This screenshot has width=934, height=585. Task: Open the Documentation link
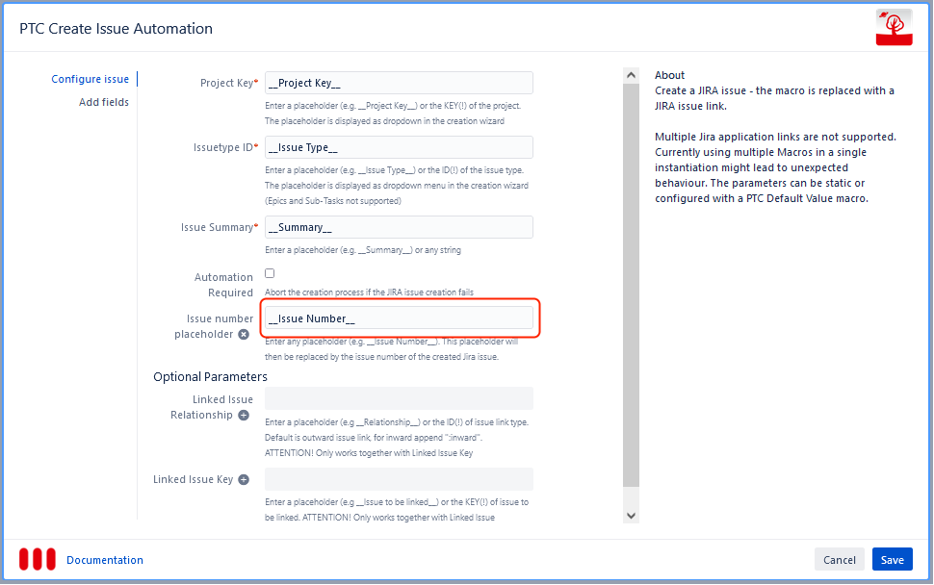pyautogui.click(x=105, y=560)
